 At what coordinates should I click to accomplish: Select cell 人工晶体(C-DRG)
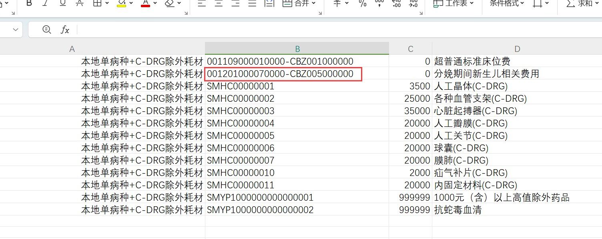pos(517,86)
